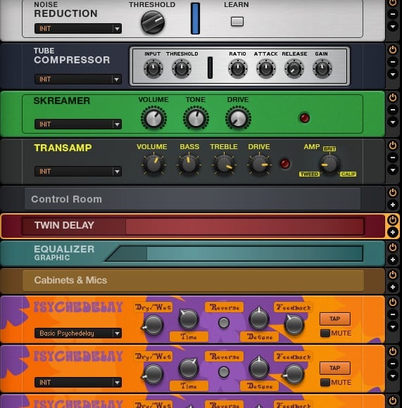The image size is (402, 408).
Task: Click the Skreamer Drive knob
Action: point(238,118)
